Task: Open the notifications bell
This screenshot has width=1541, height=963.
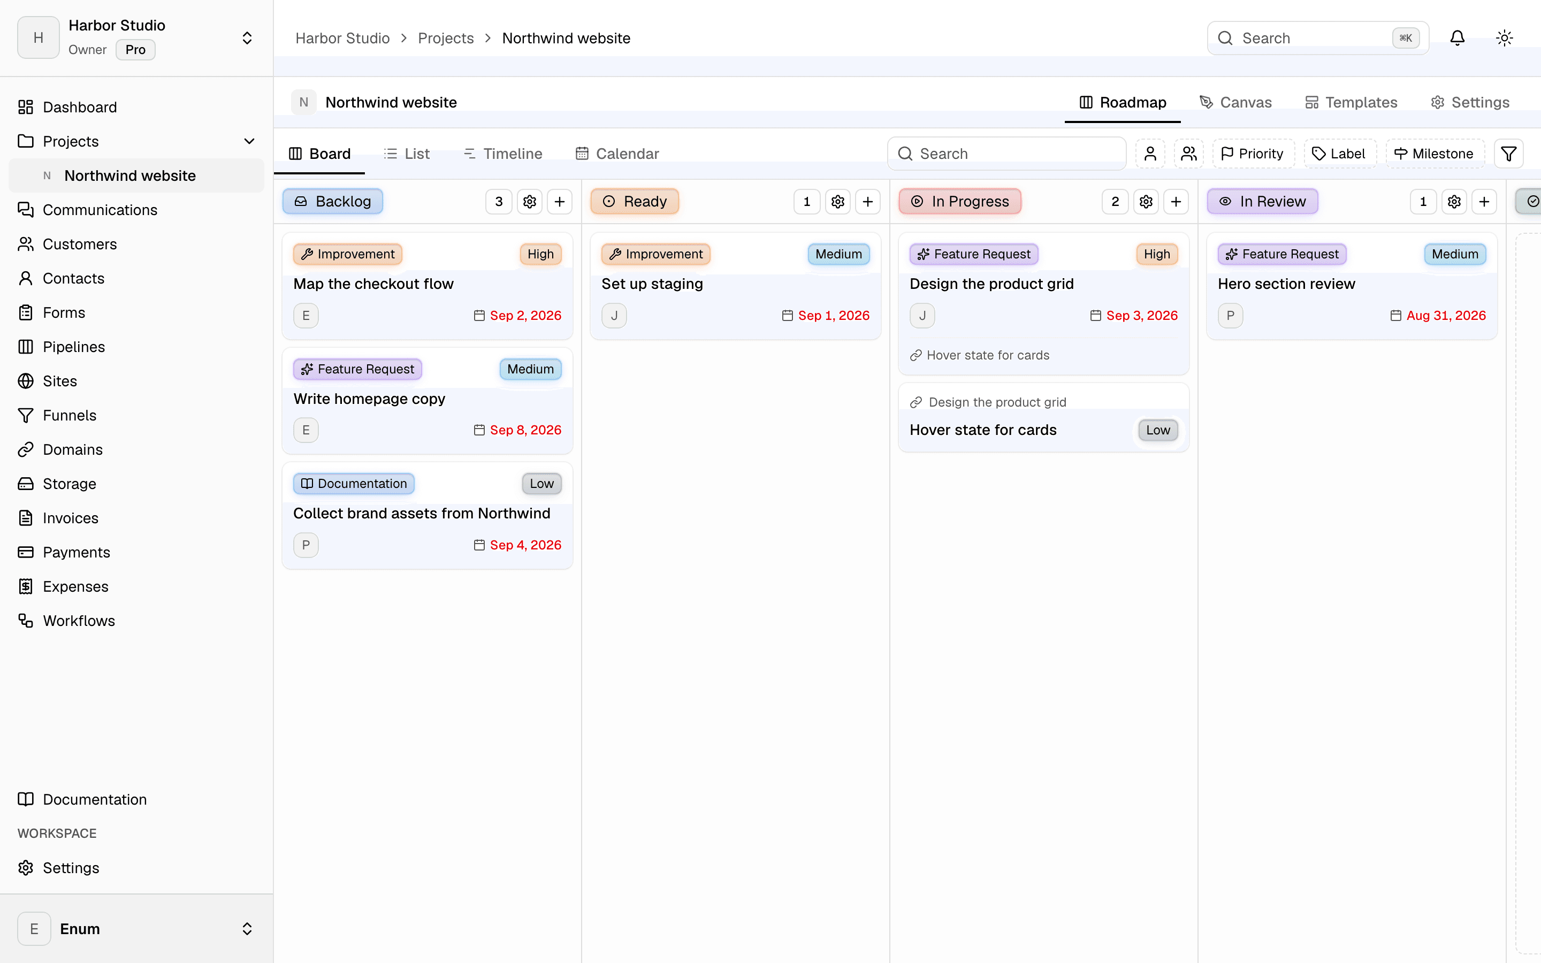Action: (x=1457, y=38)
